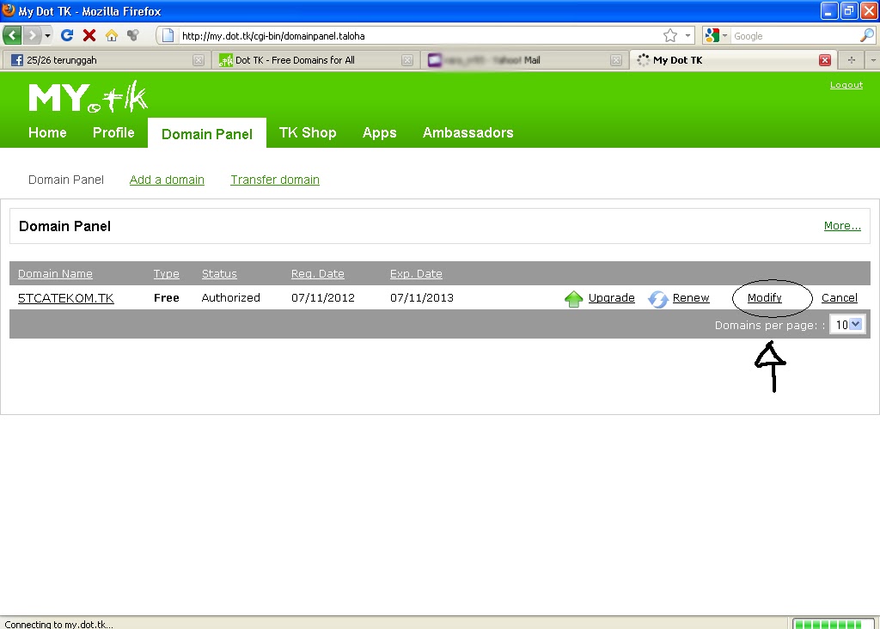Image resolution: width=880 pixels, height=629 pixels.
Task: Click the Cancel link
Action: click(839, 298)
